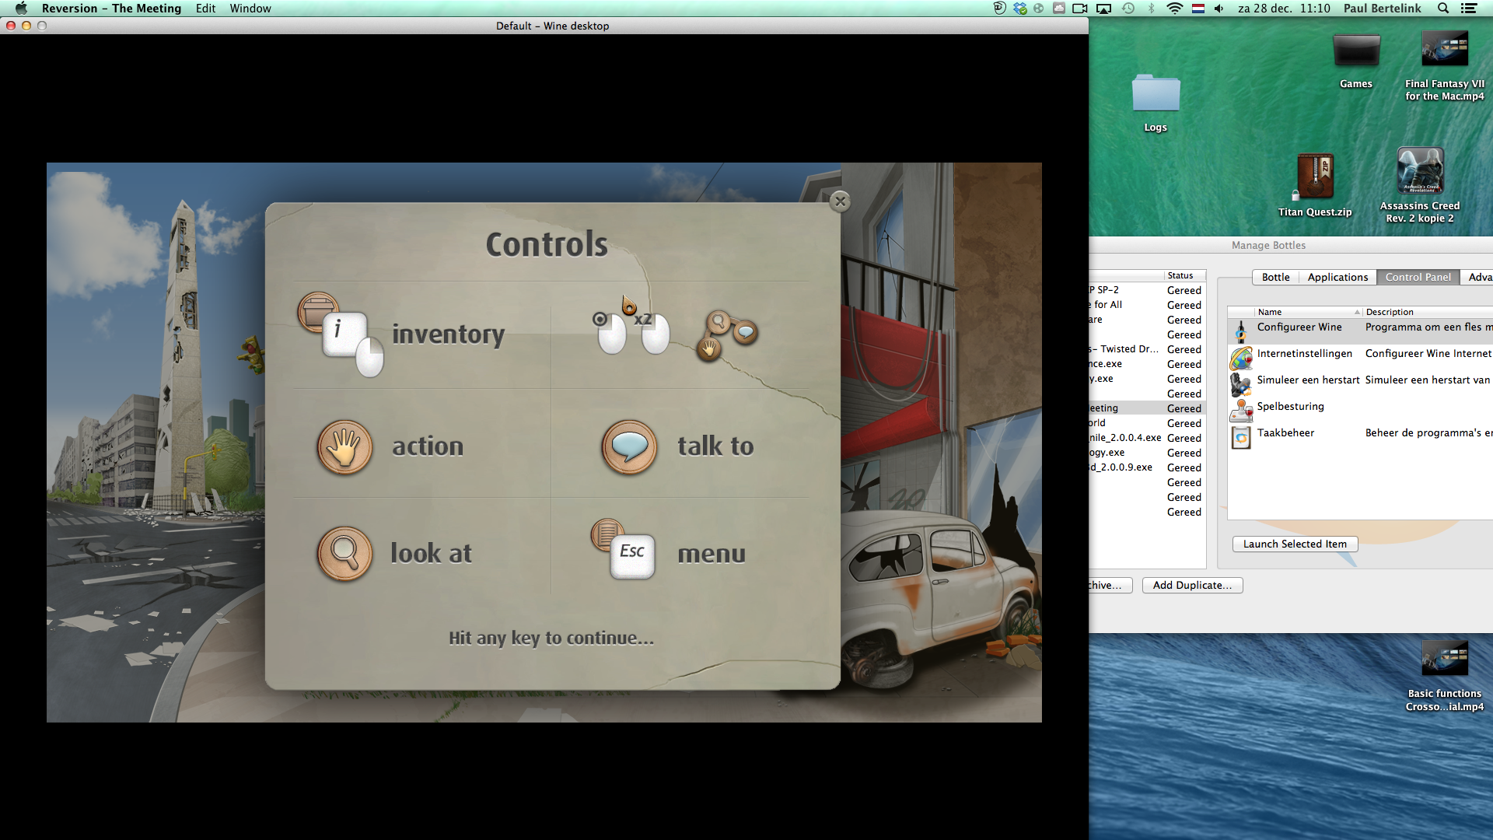This screenshot has height=840, width=1493.
Task: Click Paul Bertelink user menu
Action: coord(1382,9)
